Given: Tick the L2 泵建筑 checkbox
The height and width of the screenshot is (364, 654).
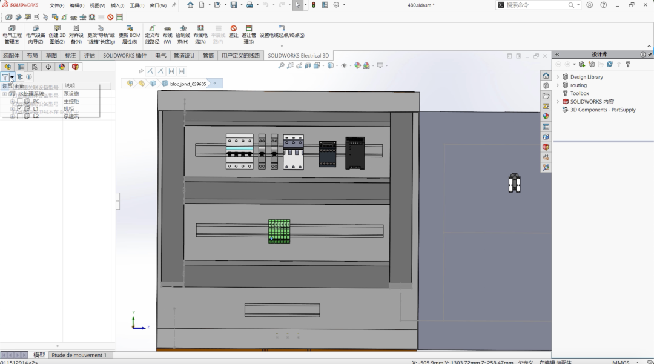Looking at the screenshot, I should (19, 116).
